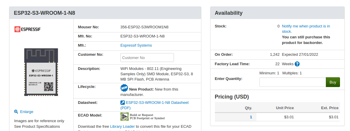
Task: Click the Minimum: 1 label
Action: click(x=269, y=73)
